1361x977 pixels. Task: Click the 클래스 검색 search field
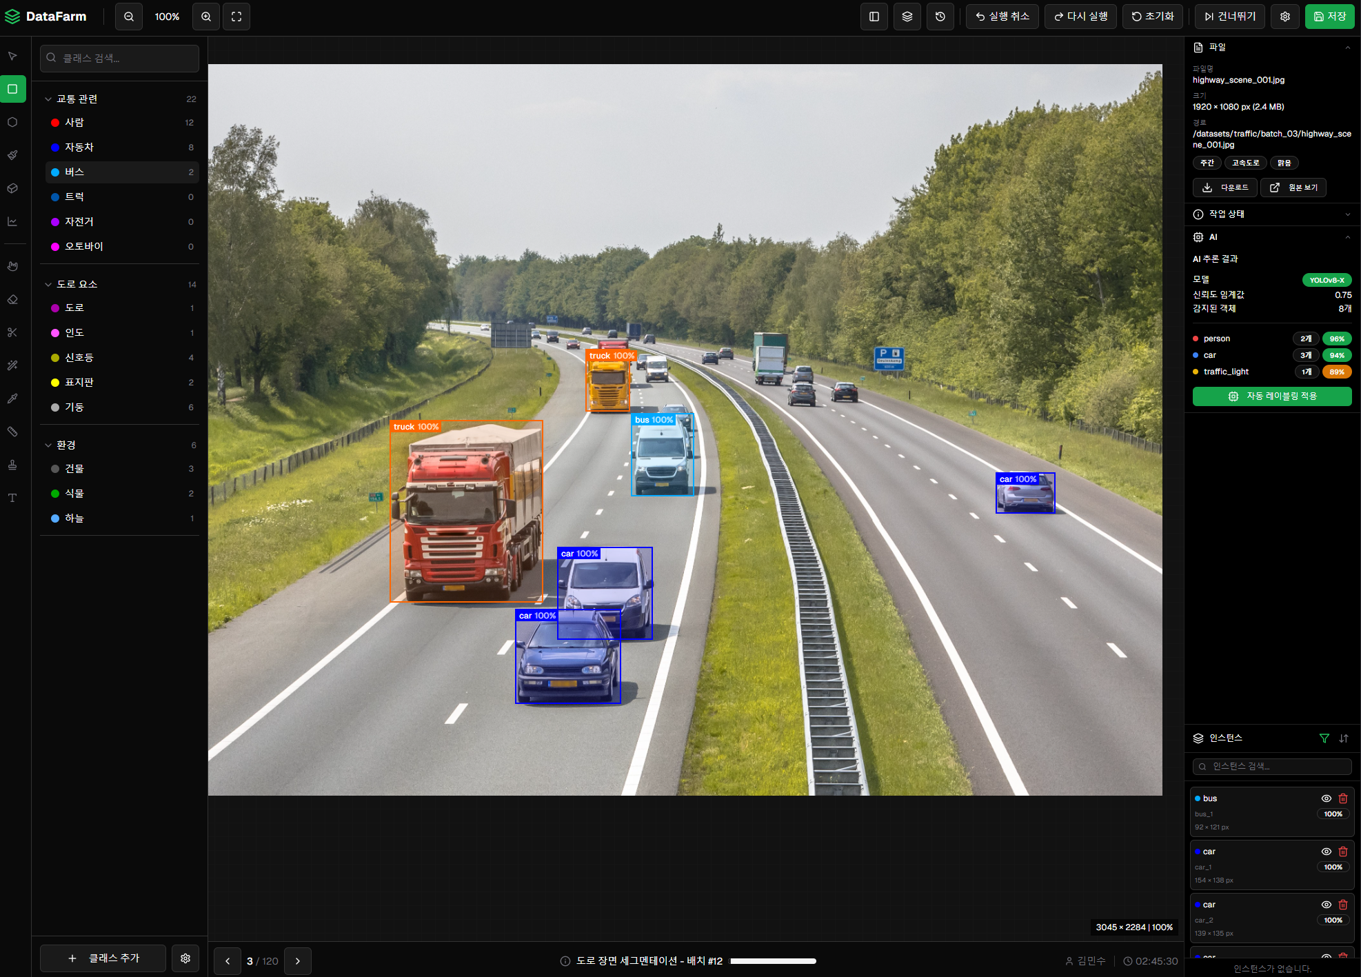[x=120, y=59]
